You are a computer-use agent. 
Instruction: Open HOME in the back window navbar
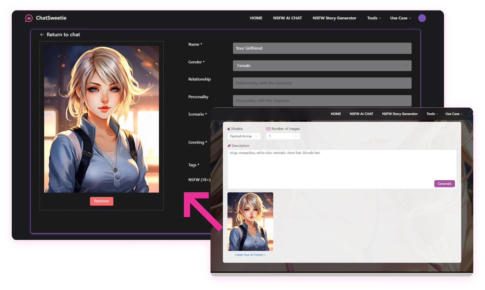click(x=256, y=18)
